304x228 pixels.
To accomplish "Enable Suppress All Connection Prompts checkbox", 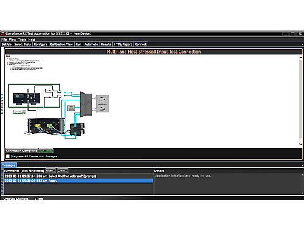I will pyautogui.click(x=8, y=156).
